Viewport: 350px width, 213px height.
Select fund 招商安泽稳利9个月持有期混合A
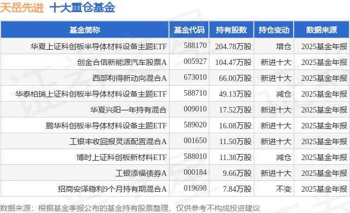tap(112, 189)
